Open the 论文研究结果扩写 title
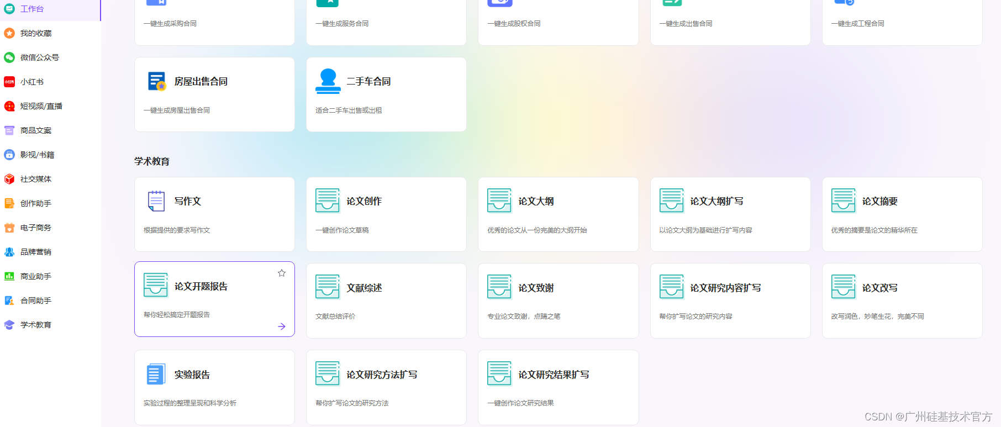The height and width of the screenshot is (427, 1001). coord(554,375)
